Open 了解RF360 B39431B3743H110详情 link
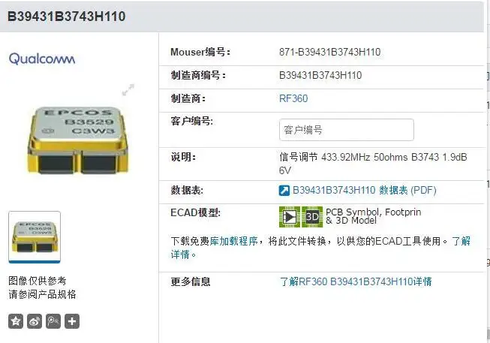 [356, 281]
